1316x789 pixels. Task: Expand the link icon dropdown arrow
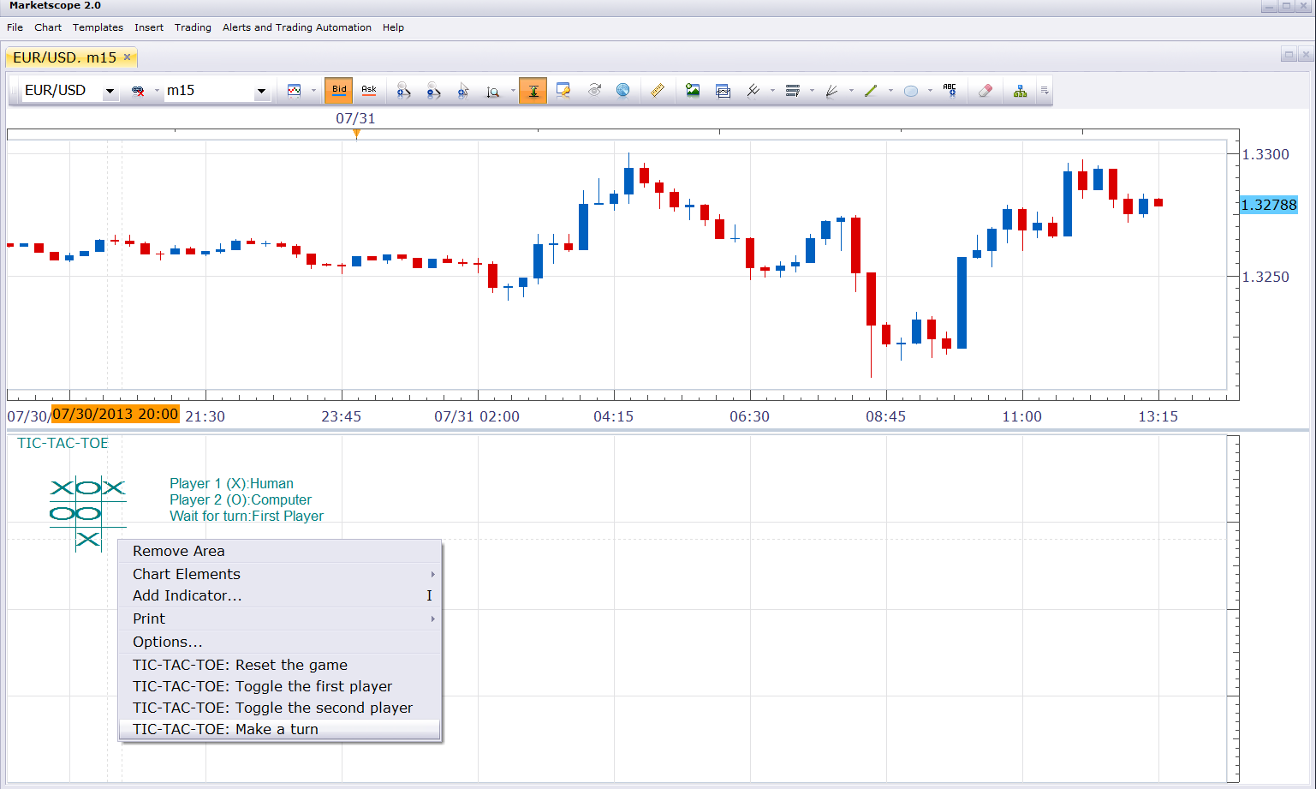coord(157,90)
